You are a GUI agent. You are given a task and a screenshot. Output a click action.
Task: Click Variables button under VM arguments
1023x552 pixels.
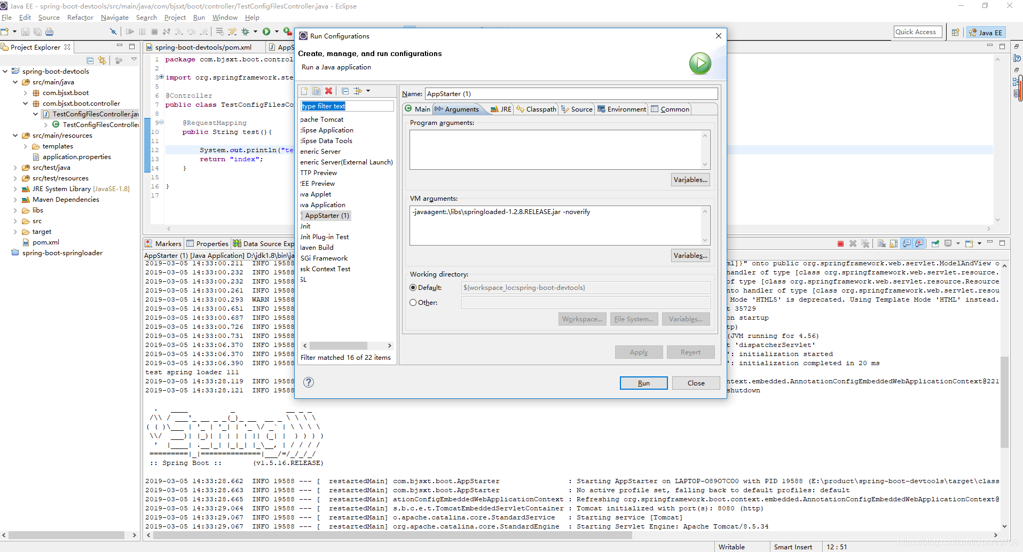click(690, 255)
